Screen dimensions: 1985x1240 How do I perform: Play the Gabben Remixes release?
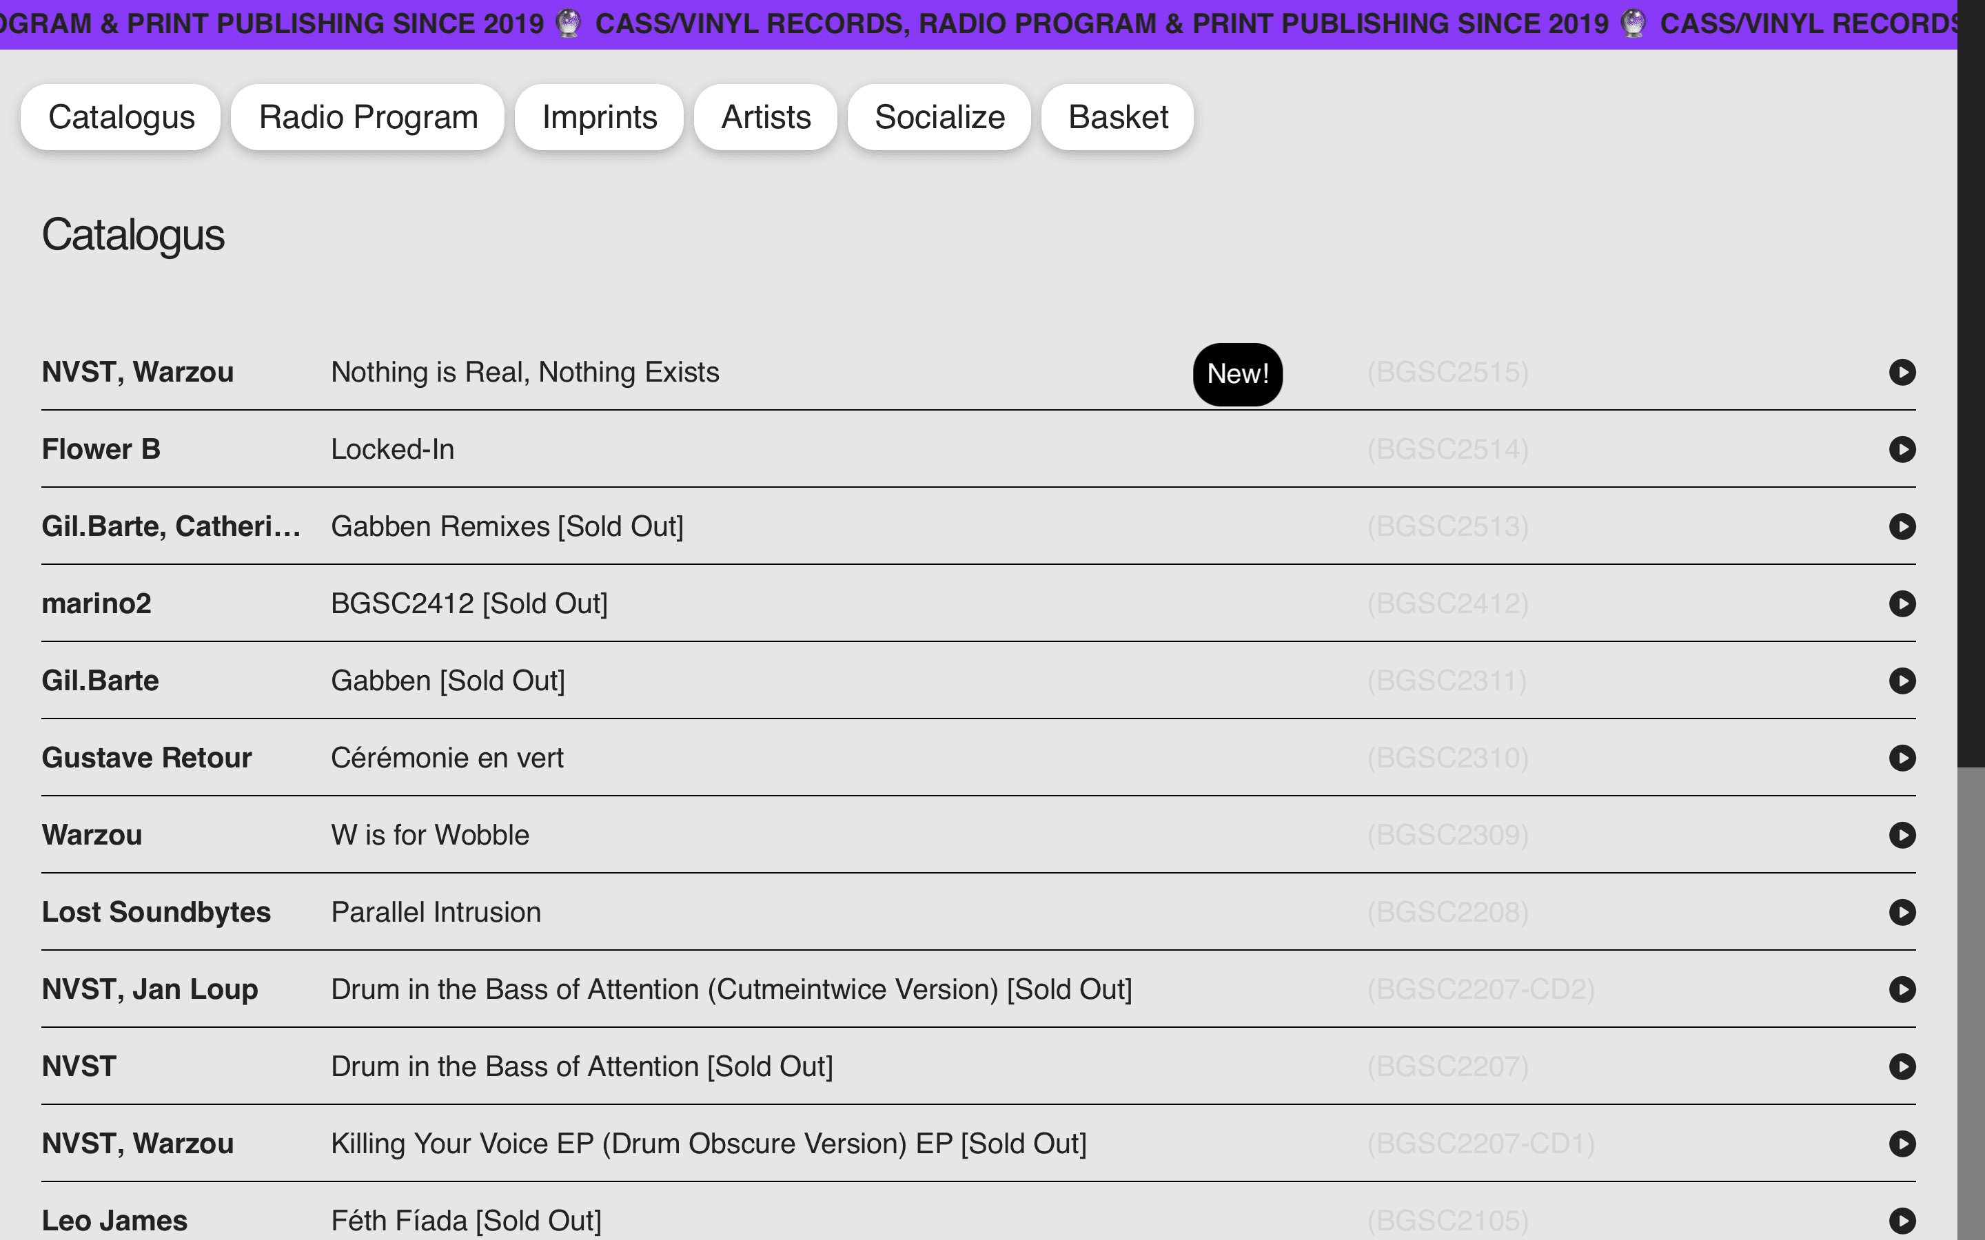coord(1902,526)
